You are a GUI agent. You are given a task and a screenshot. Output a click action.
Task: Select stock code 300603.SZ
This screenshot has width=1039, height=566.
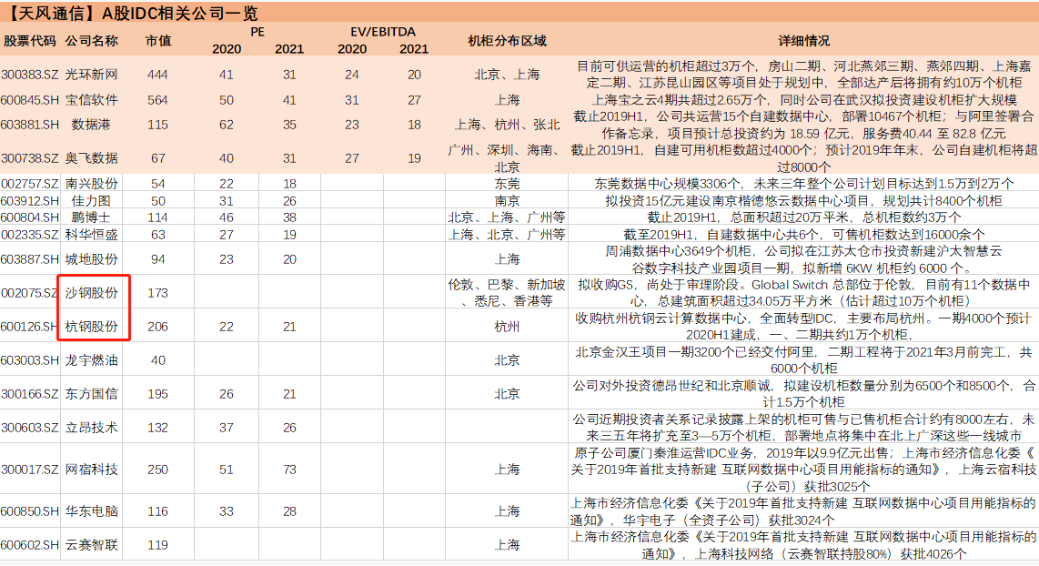(x=30, y=428)
